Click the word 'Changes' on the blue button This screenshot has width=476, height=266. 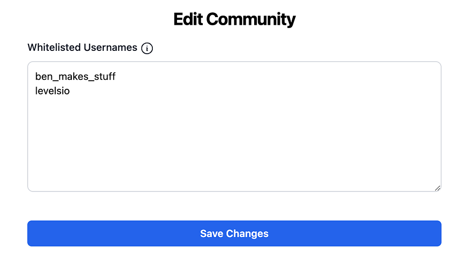(x=248, y=234)
